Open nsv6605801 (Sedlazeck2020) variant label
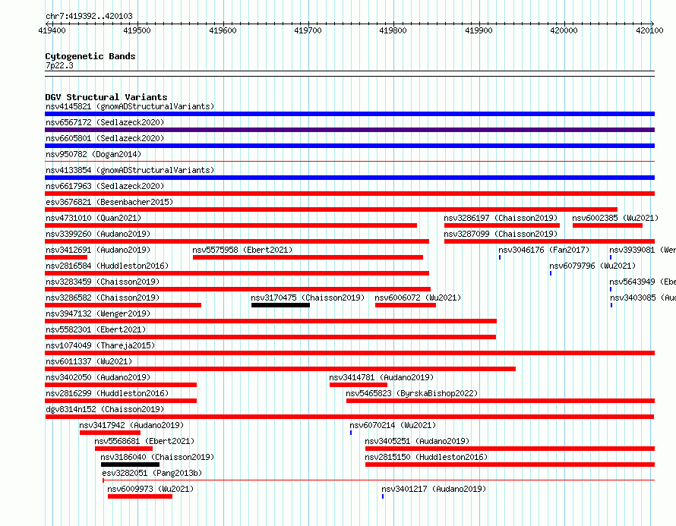This screenshot has height=526, width=676. (105, 138)
